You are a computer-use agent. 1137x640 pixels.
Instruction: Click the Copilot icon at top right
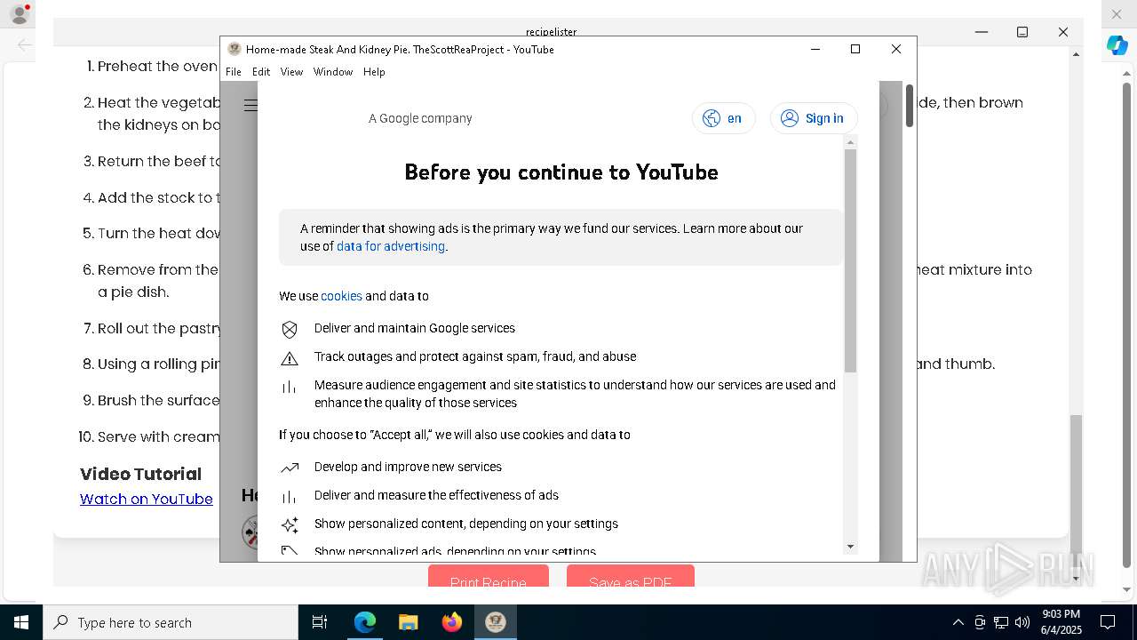point(1117,45)
